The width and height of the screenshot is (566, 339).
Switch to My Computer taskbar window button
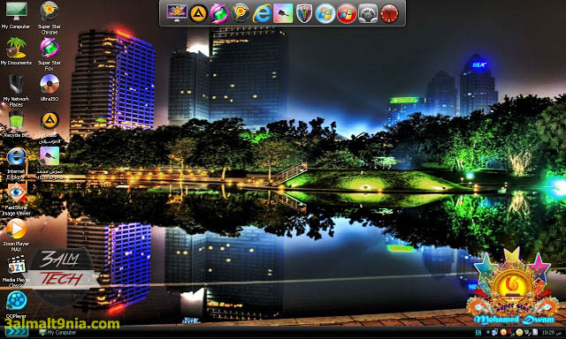tap(57, 333)
